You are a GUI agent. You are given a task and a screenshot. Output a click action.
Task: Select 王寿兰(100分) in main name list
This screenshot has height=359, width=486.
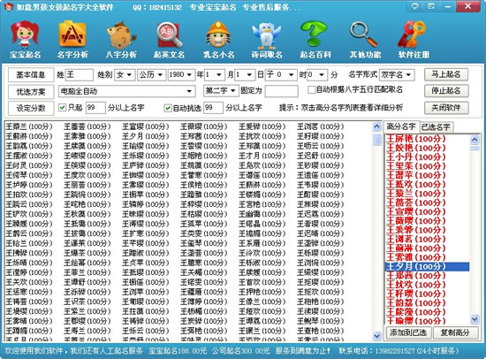pyautogui.click(x=87, y=331)
